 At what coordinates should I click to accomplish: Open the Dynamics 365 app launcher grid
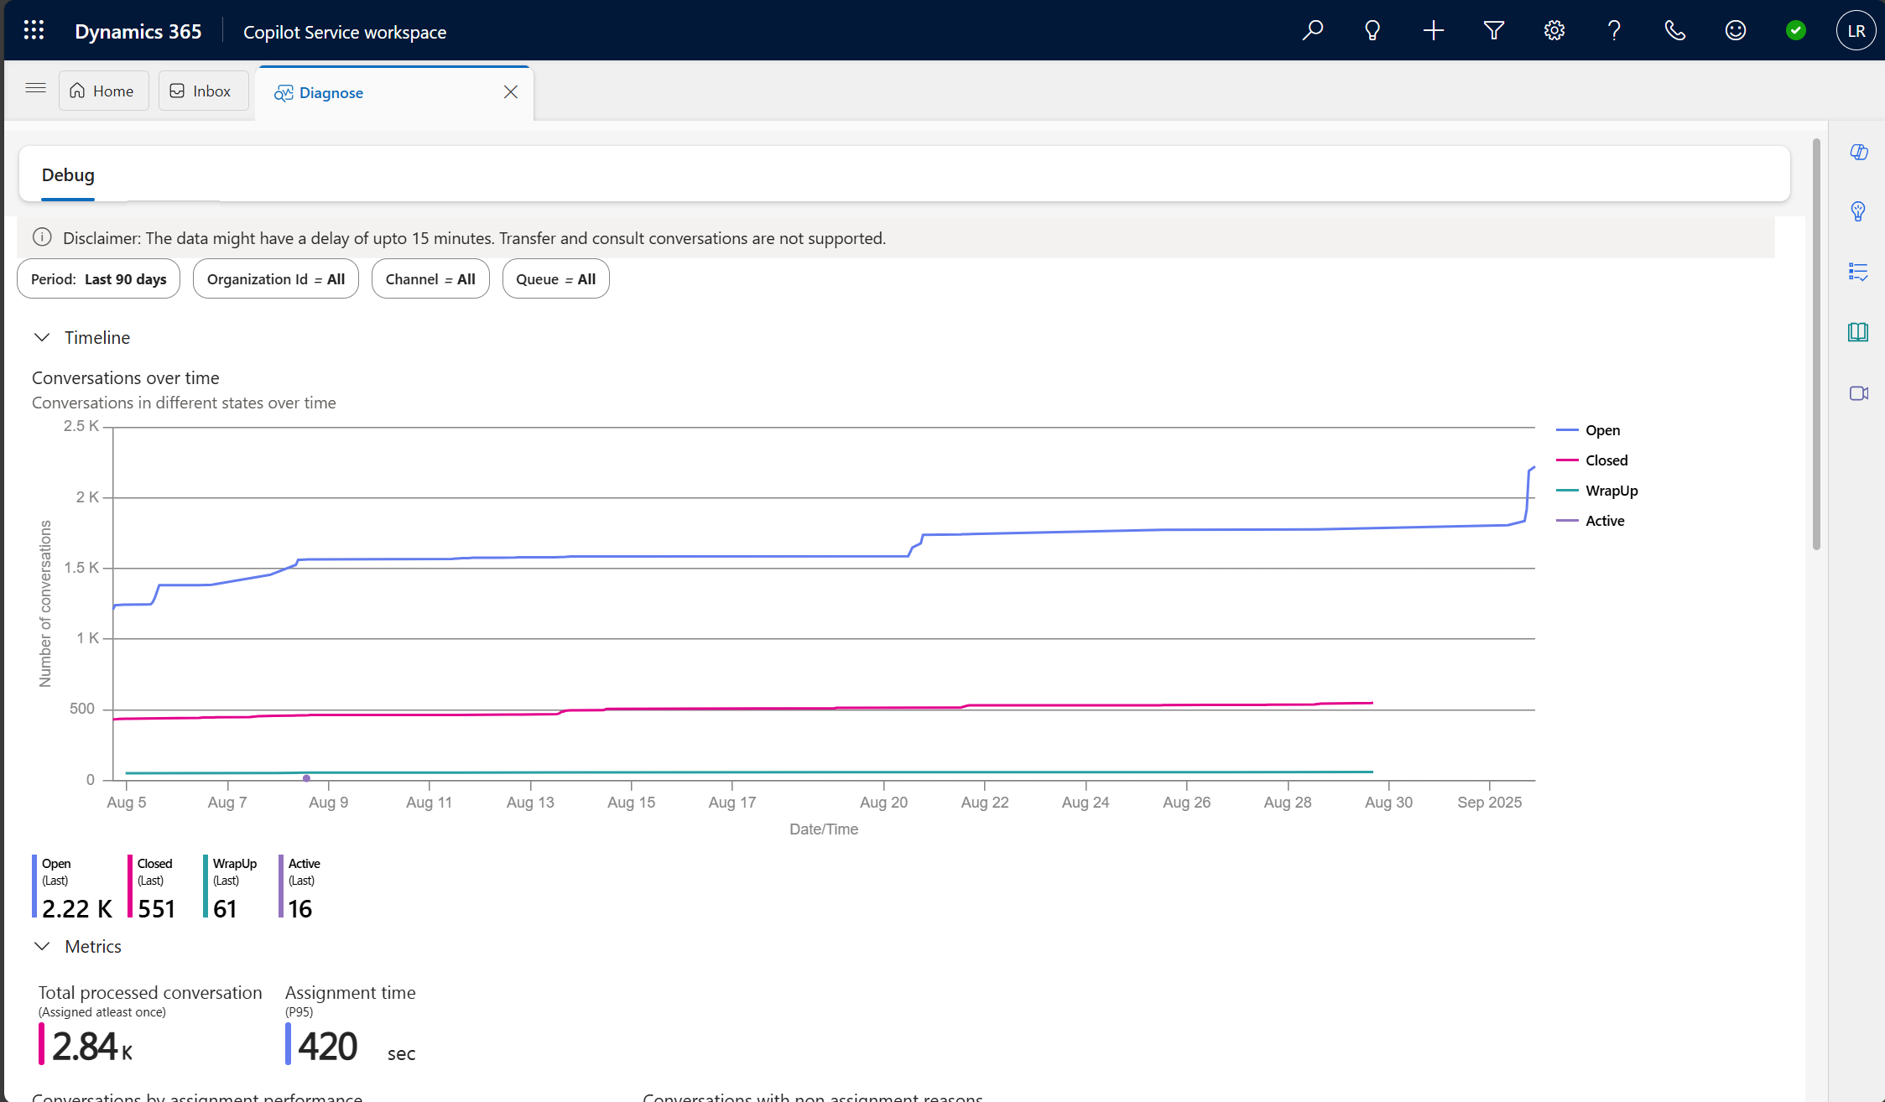coord(34,31)
